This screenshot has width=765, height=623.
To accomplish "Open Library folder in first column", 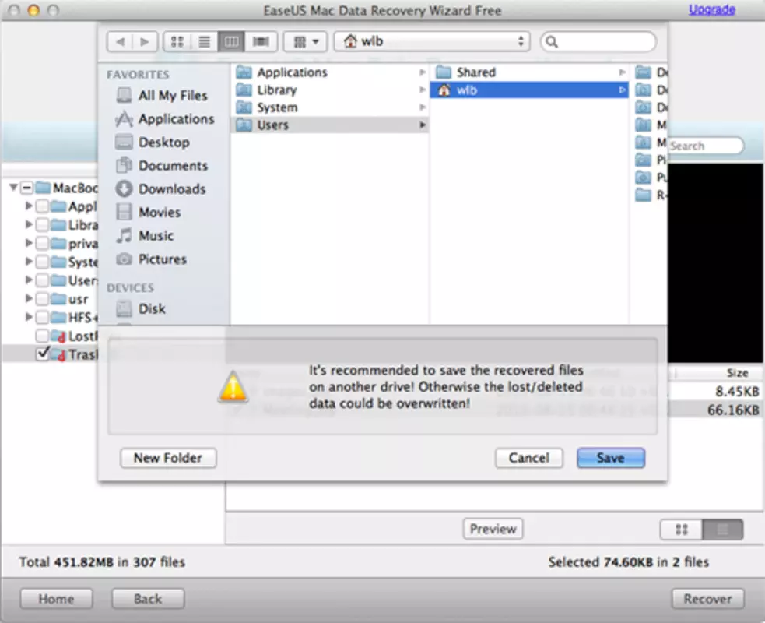I will click(330, 90).
